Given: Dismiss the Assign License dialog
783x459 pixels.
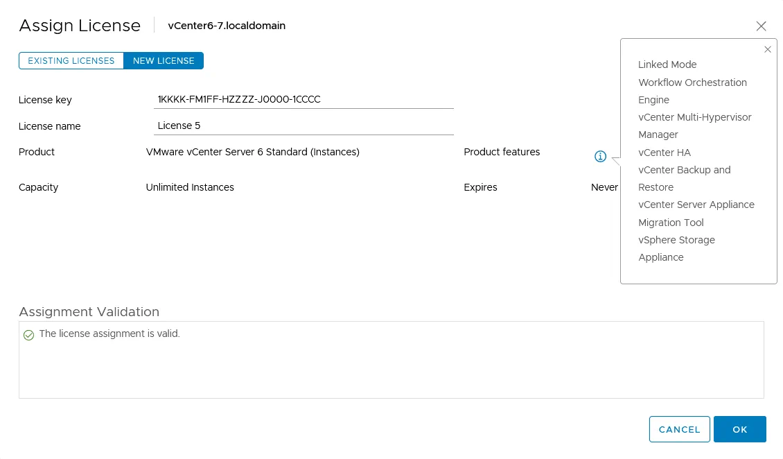Looking at the screenshot, I should coord(761,26).
